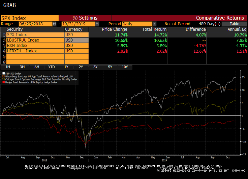Click LBUSTRUU annual eq value 7.85%
The height and width of the screenshot is (179, 248).
tap(241, 41)
